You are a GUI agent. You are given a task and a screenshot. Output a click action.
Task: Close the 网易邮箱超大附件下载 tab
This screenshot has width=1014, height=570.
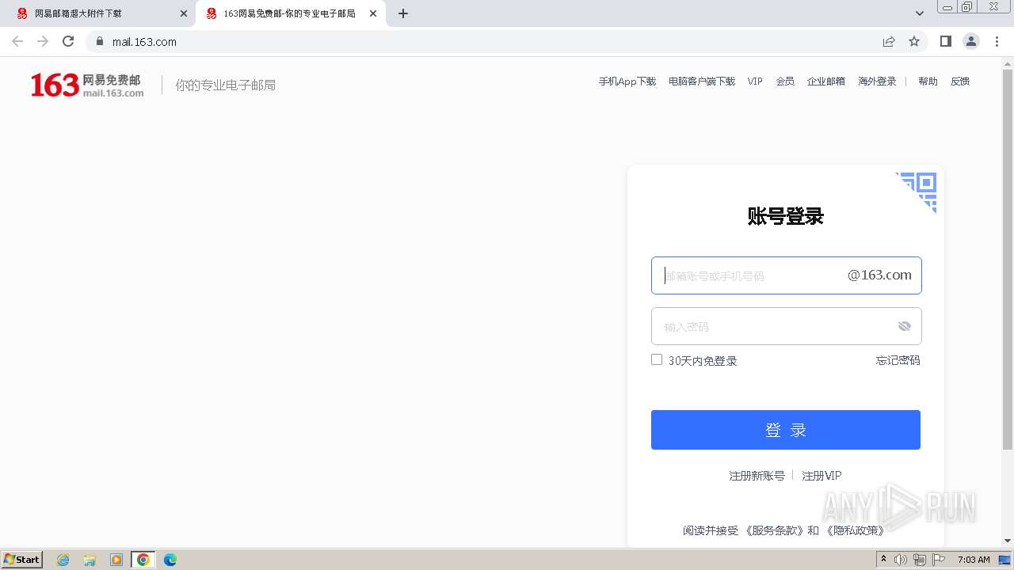pyautogui.click(x=184, y=13)
